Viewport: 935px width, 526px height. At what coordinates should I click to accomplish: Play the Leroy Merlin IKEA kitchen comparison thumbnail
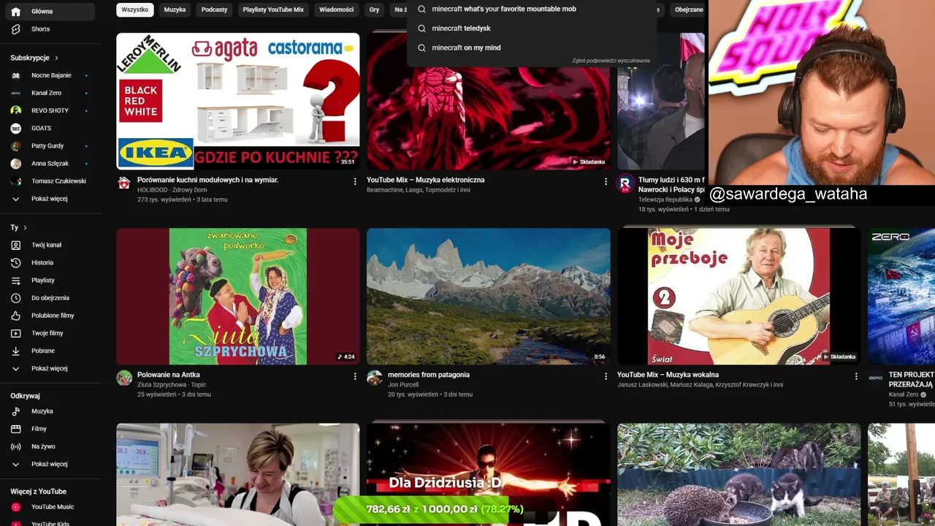[238, 101]
